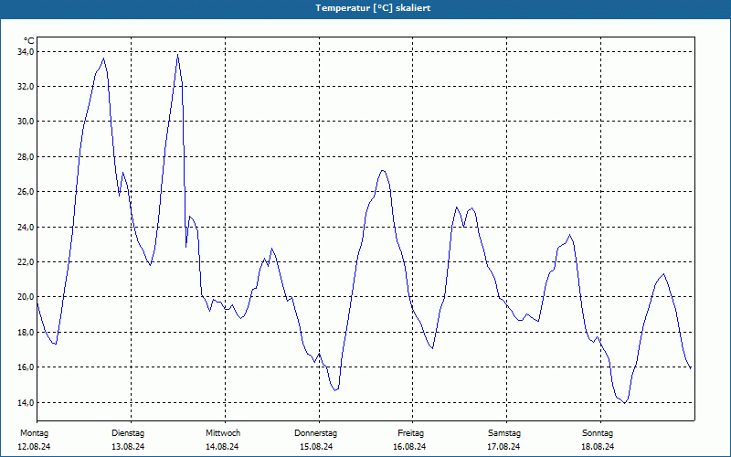Screen dimensions: 731x457
Task: Click the '17.08.24' date label
Action: (x=503, y=447)
